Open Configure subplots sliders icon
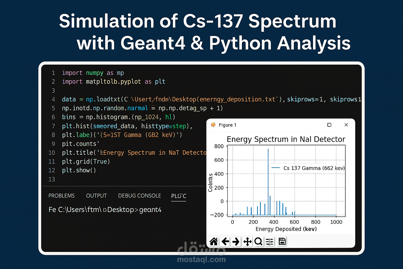The width and height of the screenshot is (403, 269). click(269, 241)
